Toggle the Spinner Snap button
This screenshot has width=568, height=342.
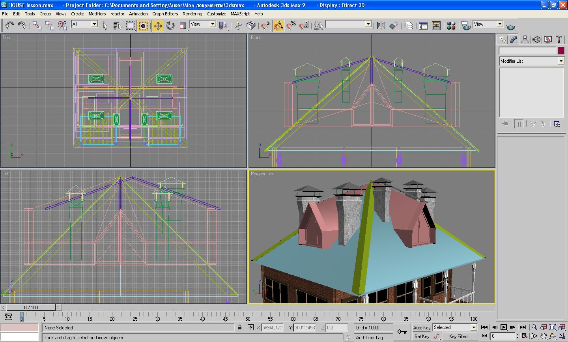[304, 26]
